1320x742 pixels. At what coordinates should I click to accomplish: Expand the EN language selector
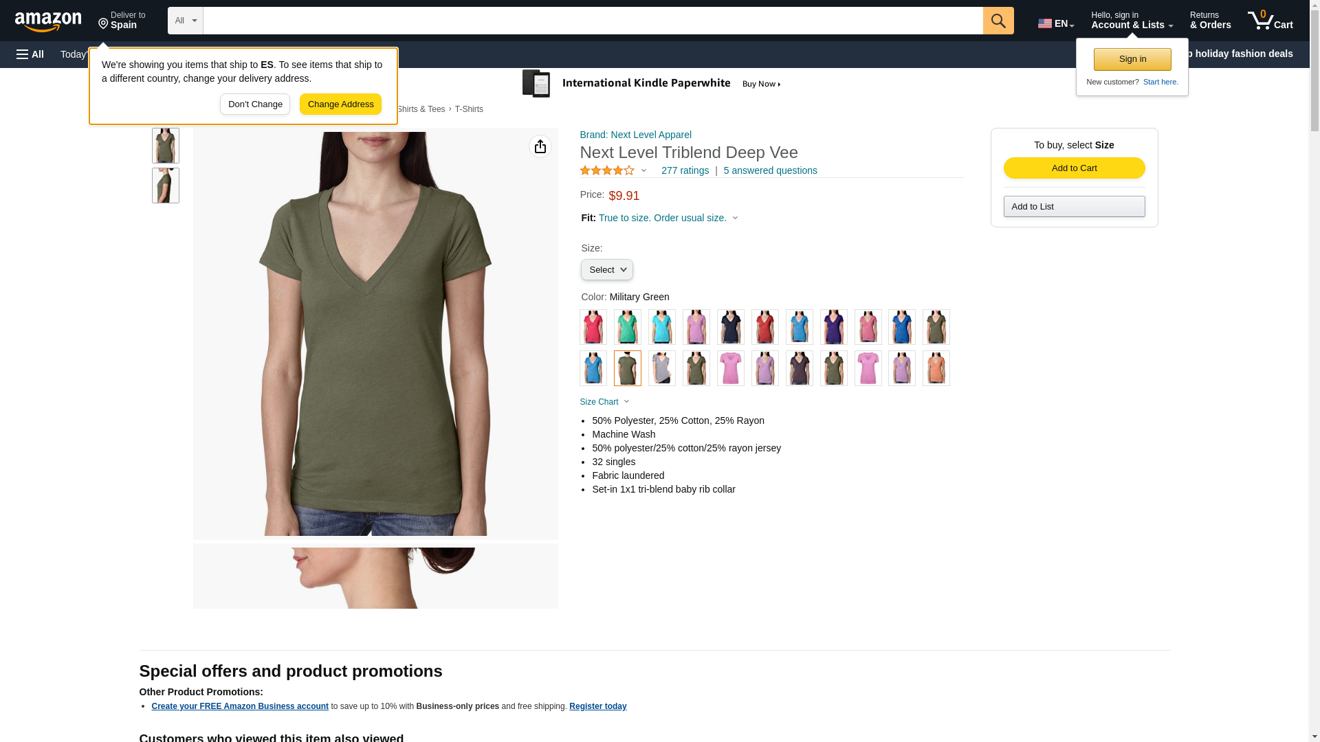point(1055,23)
